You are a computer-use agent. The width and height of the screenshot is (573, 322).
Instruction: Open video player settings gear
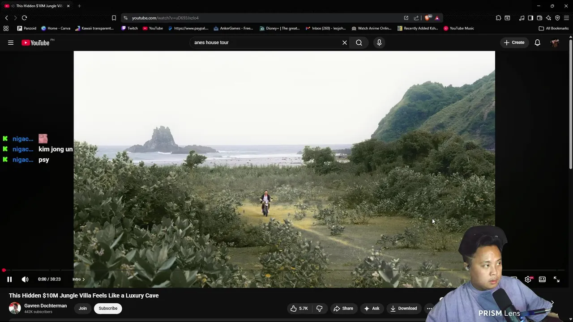click(528, 279)
